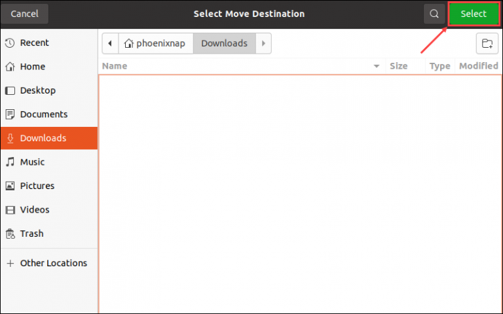Select Downloads segment in the path bar
This screenshot has width=503, height=314.
click(224, 44)
